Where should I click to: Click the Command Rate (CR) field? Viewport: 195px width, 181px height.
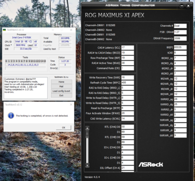pyautogui.click(x=128, y=68)
